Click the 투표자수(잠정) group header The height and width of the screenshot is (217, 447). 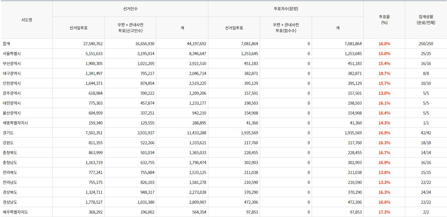pyautogui.click(x=286, y=9)
